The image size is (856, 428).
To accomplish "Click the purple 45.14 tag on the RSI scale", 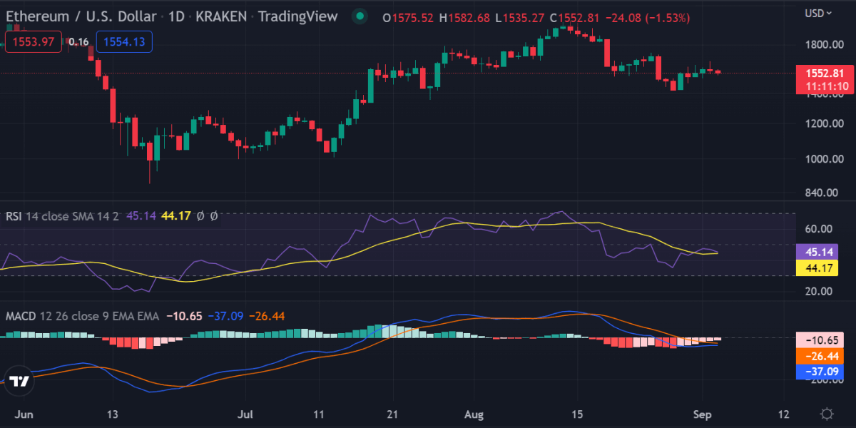I will click(817, 252).
